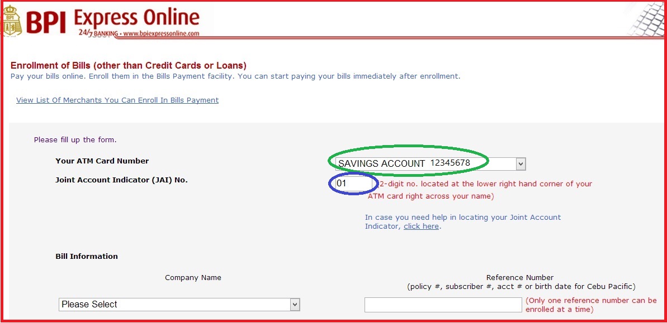667x323 pixels.
Task: Click 'Please fill up the form.' text
Action: [75, 139]
